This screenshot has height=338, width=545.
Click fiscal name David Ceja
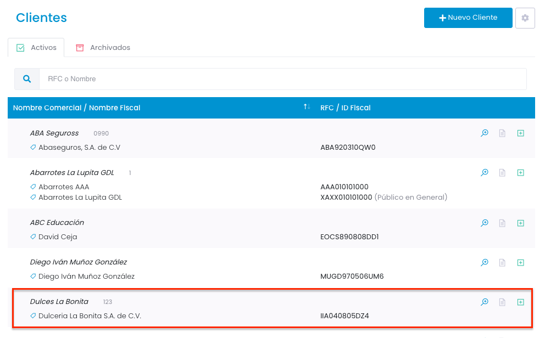coord(58,236)
